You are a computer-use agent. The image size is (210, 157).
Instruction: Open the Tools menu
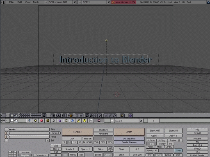36,2
